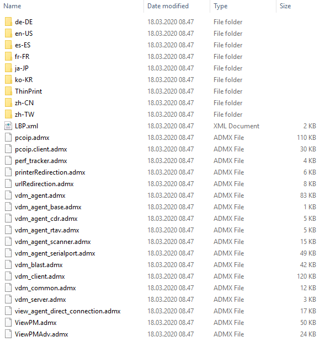
Task: Click the urlRedirection.admx file icon
Action: click(8, 183)
